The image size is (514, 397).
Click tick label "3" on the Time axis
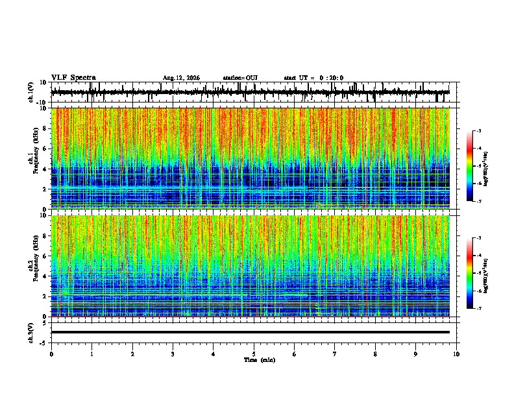click(173, 354)
